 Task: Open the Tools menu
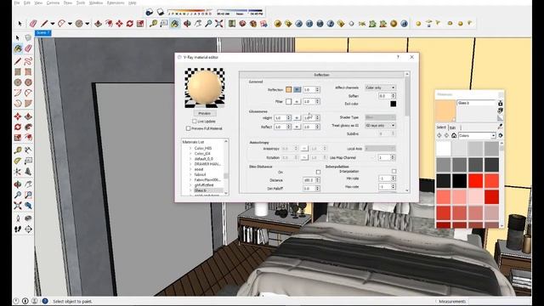81,3
